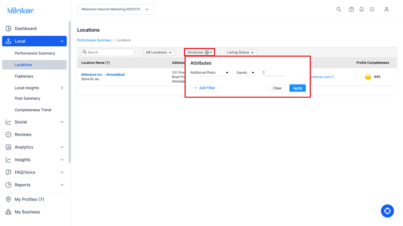Expand the Insights section chevron

pos(62,160)
